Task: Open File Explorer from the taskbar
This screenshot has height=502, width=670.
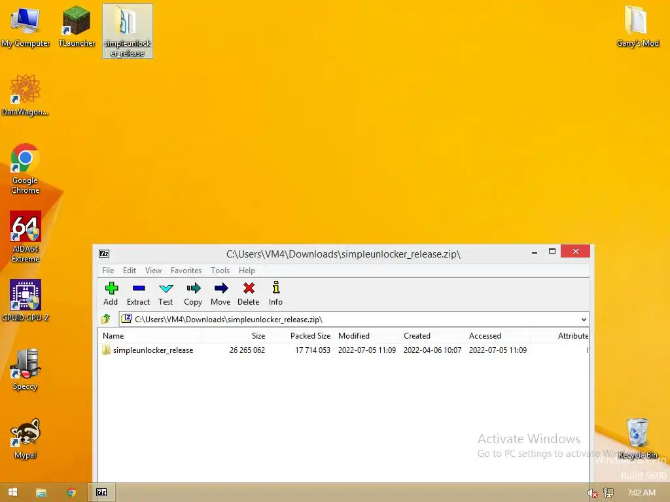Action: click(x=41, y=493)
